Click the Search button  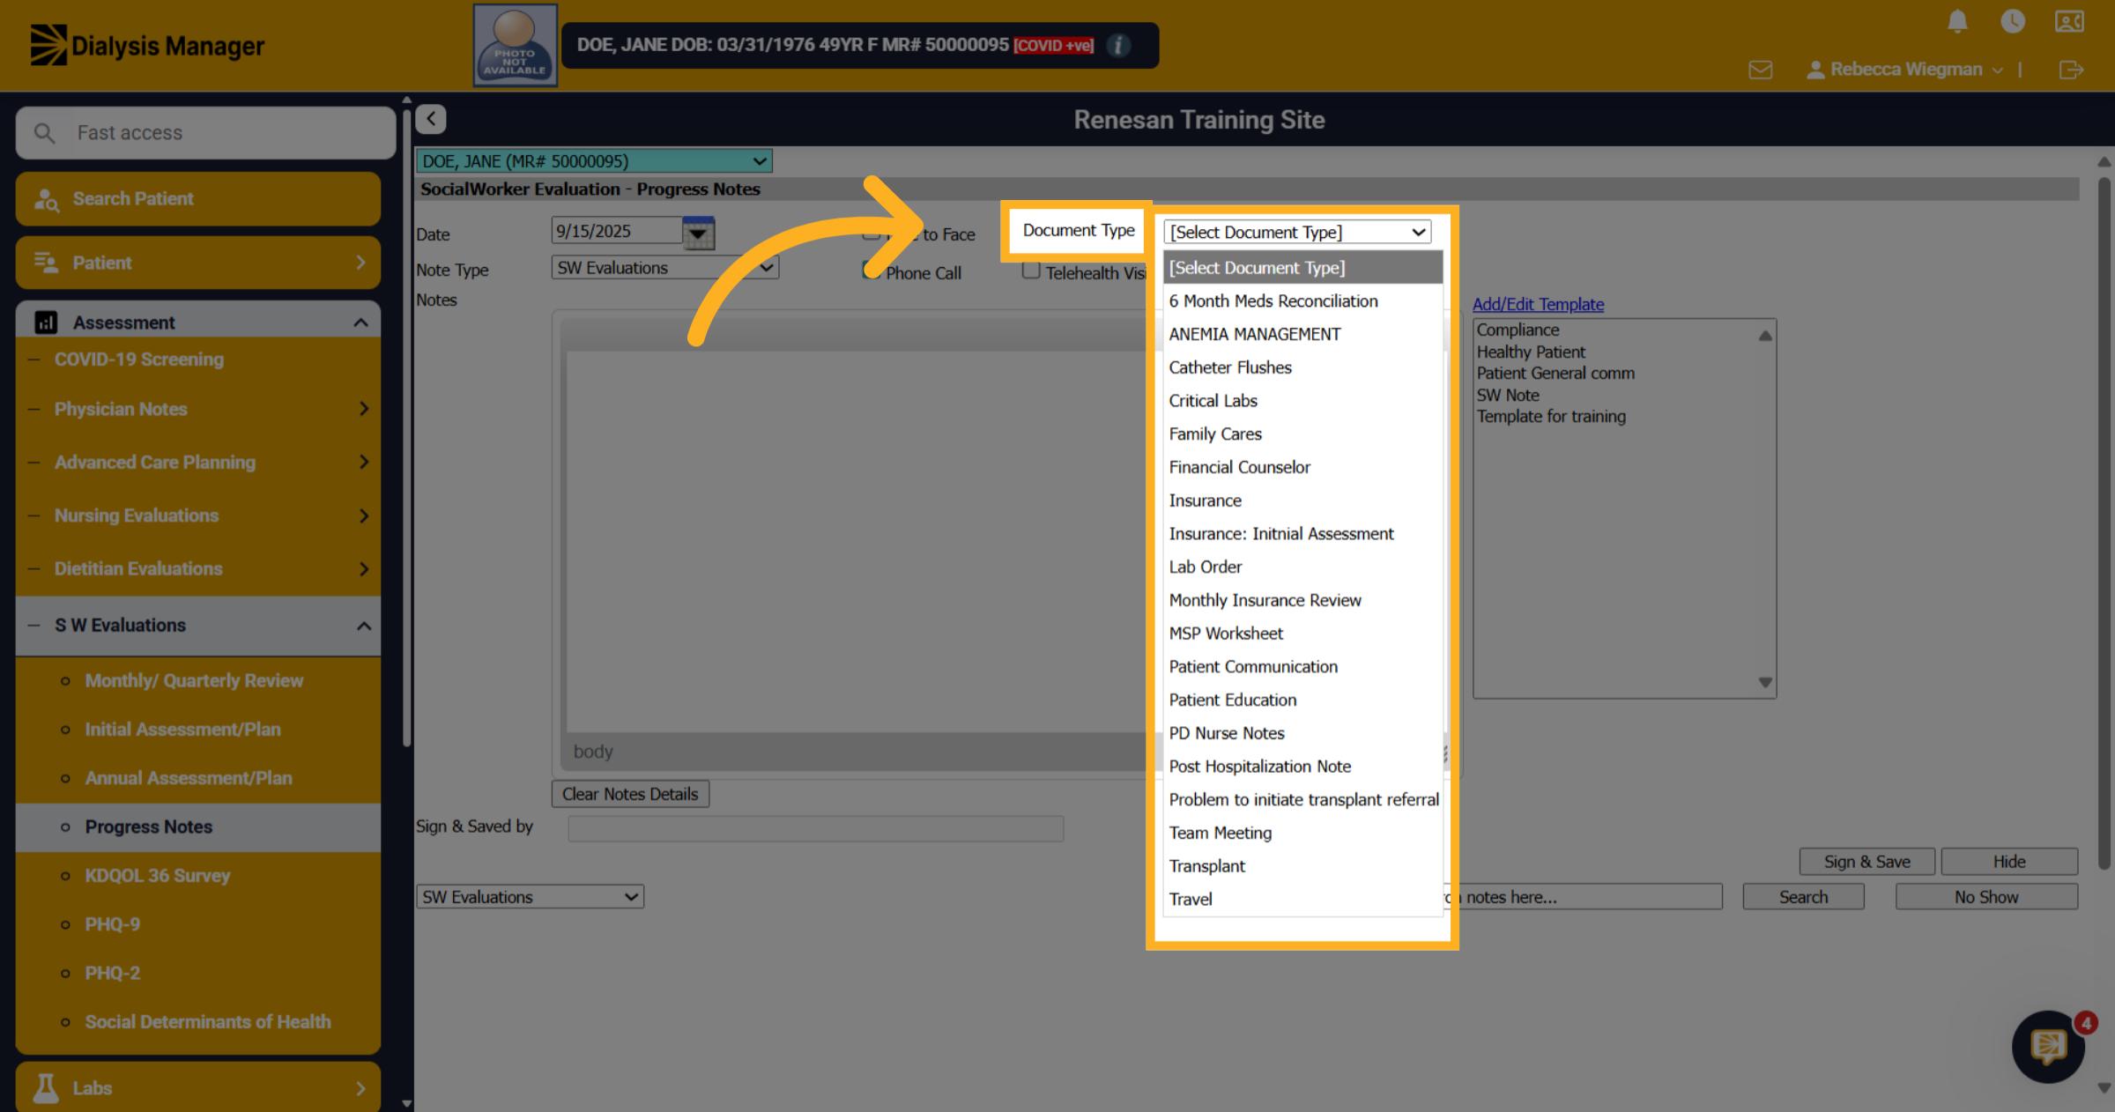pos(1803,897)
